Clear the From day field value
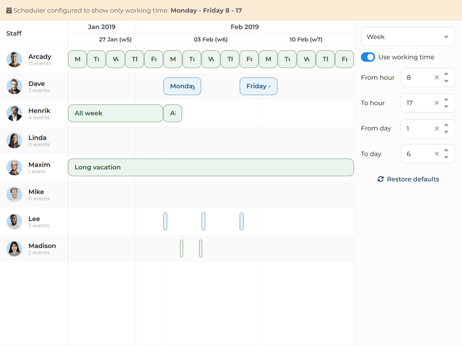This screenshot has width=462, height=346. tap(436, 128)
